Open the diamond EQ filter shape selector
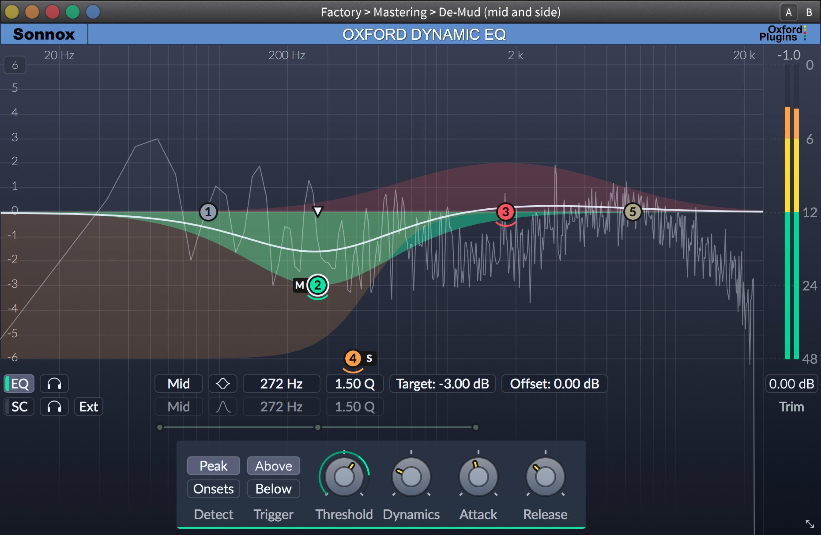 [222, 384]
